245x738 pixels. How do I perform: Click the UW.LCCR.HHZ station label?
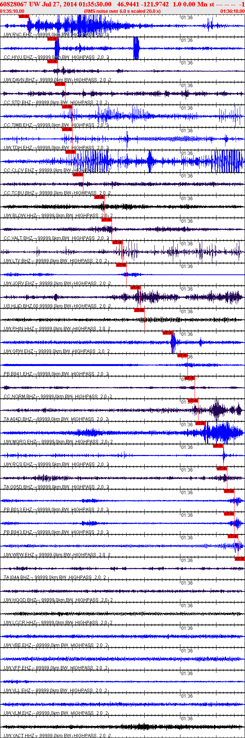(20, 622)
